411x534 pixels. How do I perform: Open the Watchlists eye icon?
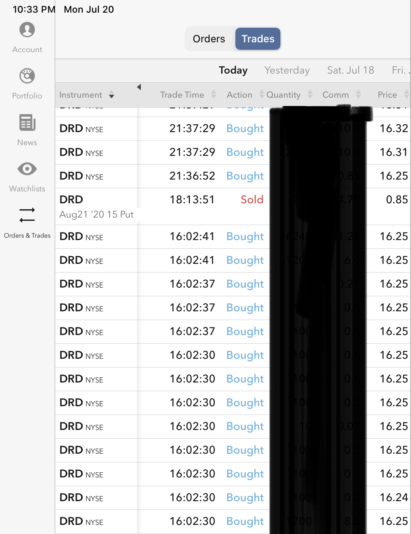pyautogui.click(x=27, y=169)
